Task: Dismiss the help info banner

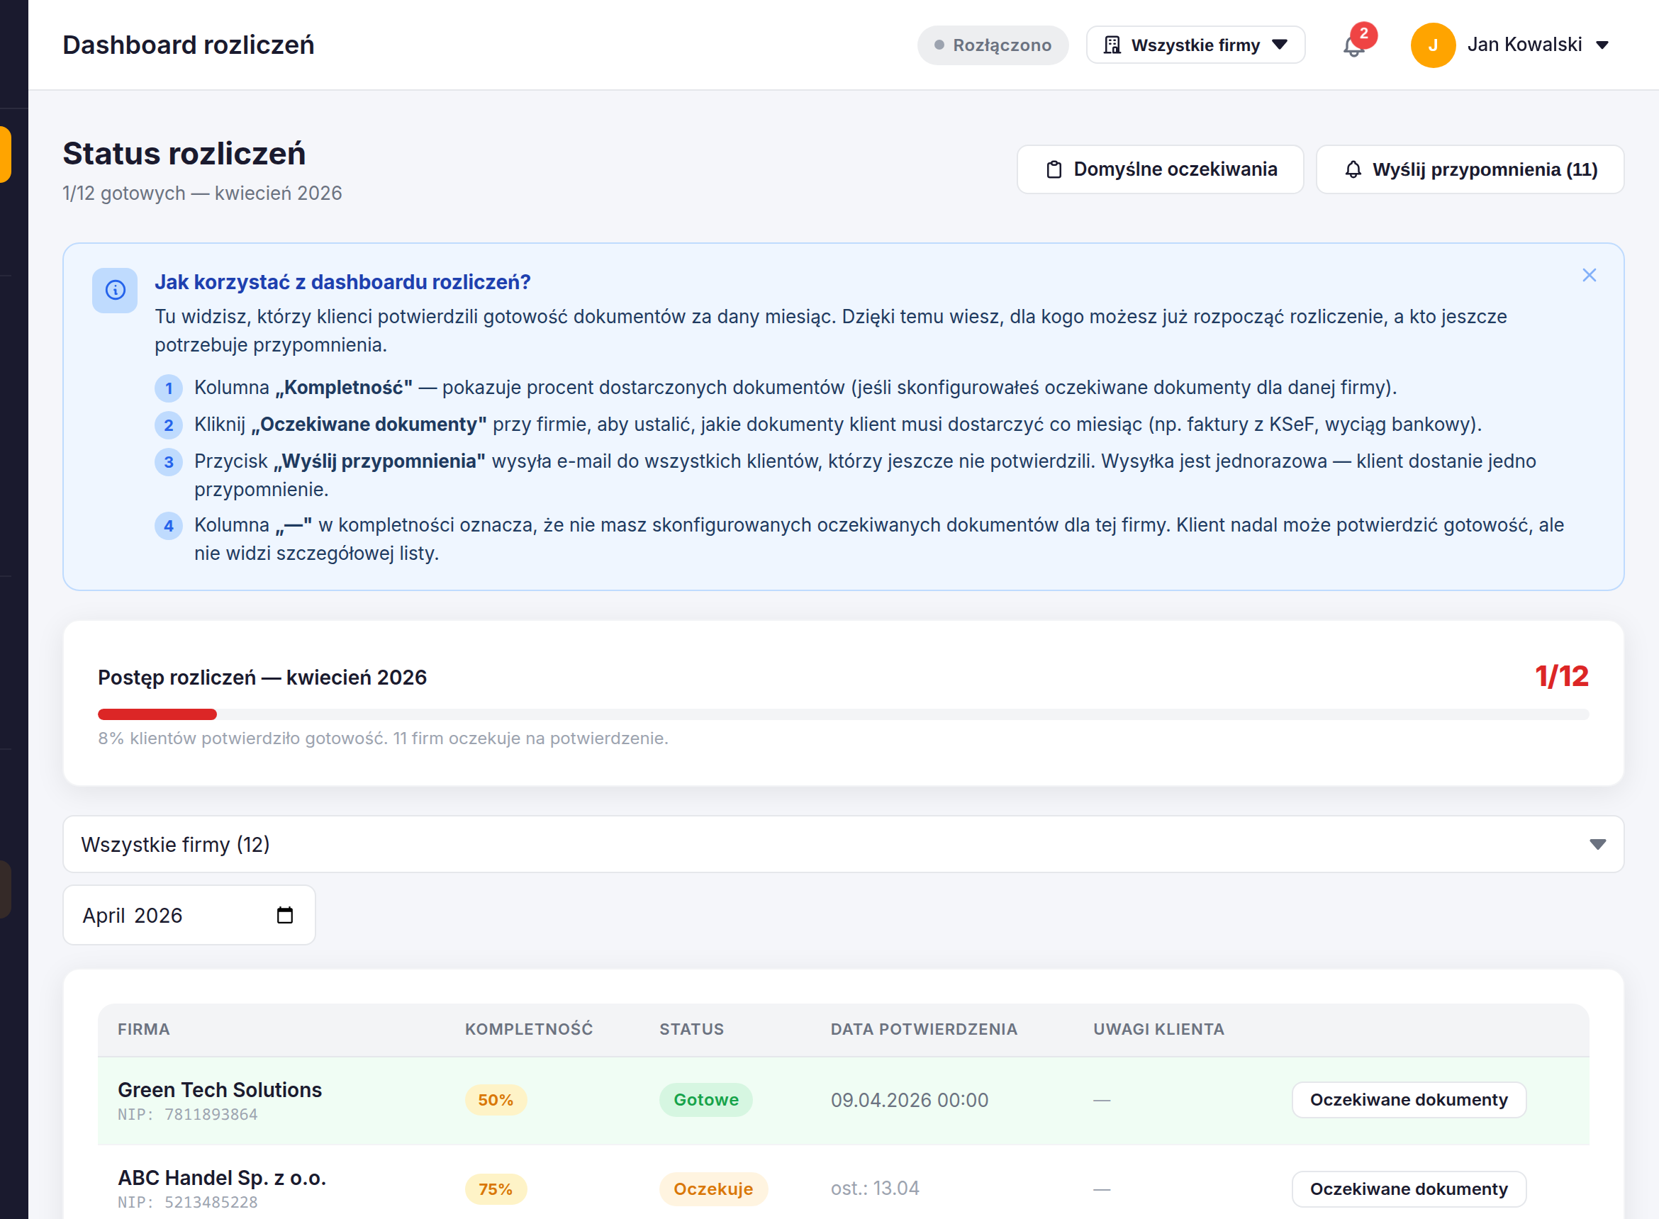Action: point(1589,275)
